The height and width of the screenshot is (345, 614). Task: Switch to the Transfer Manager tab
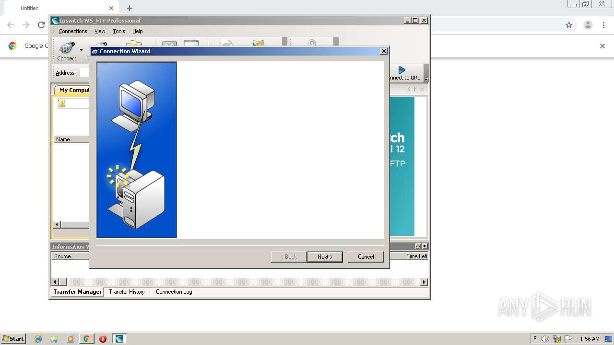tap(77, 292)
